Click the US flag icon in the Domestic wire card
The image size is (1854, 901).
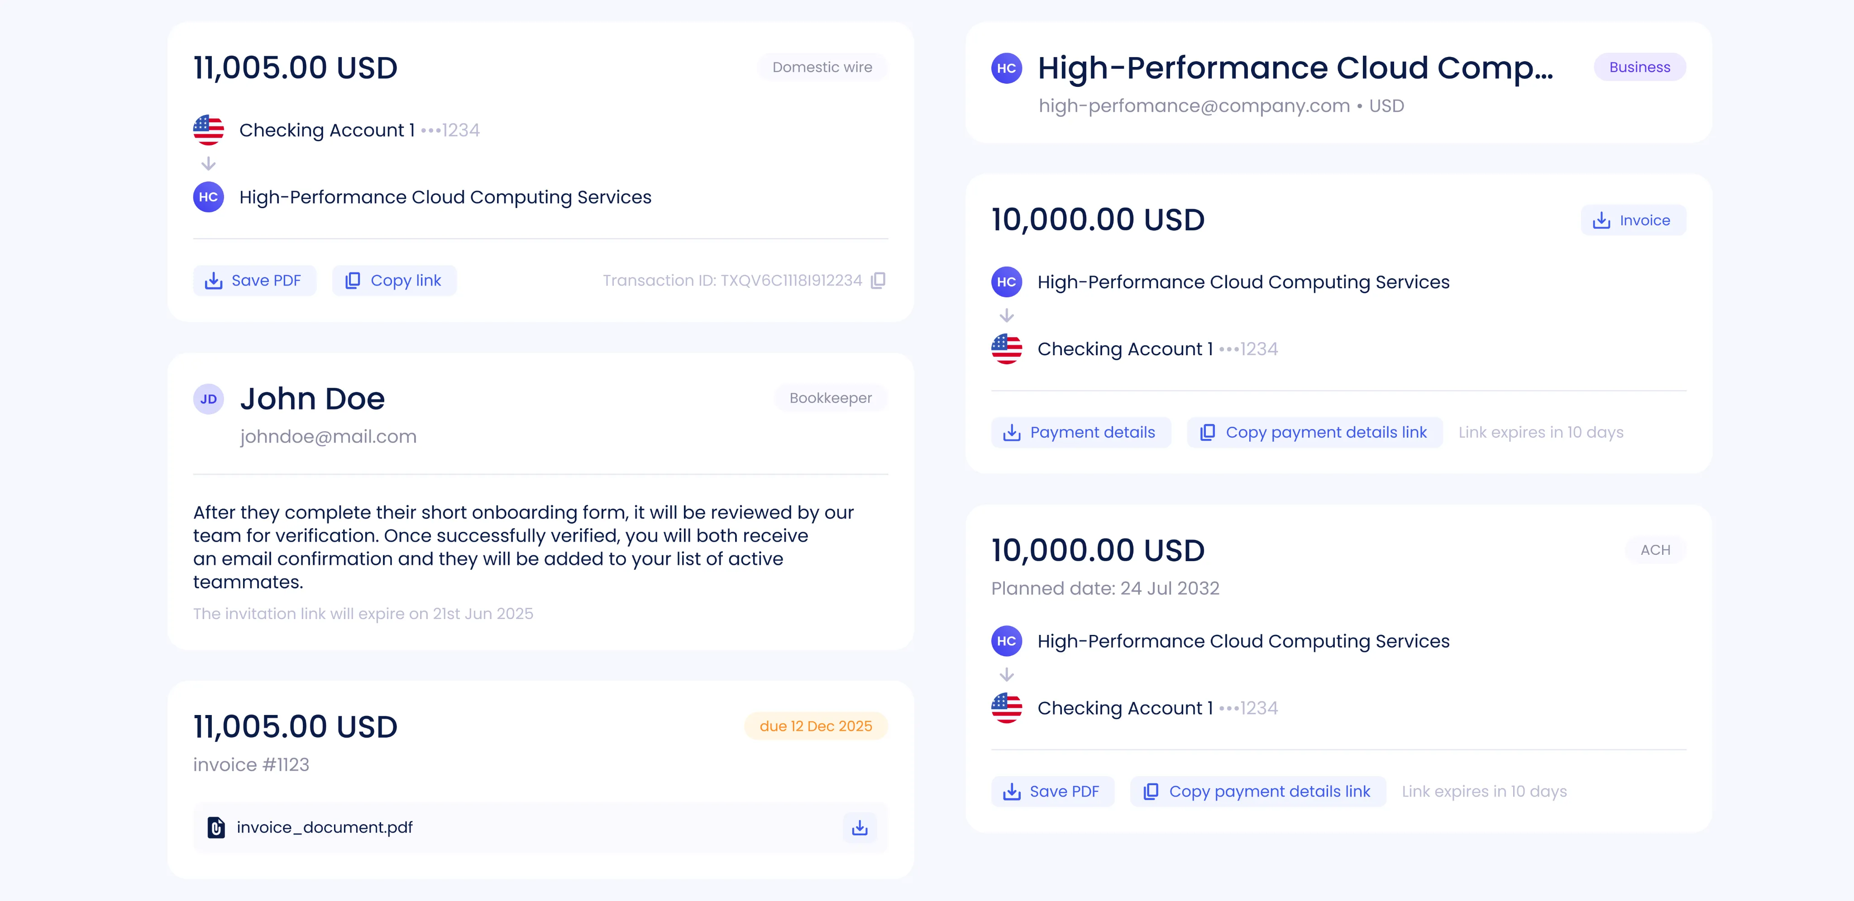tap(209, 130)
